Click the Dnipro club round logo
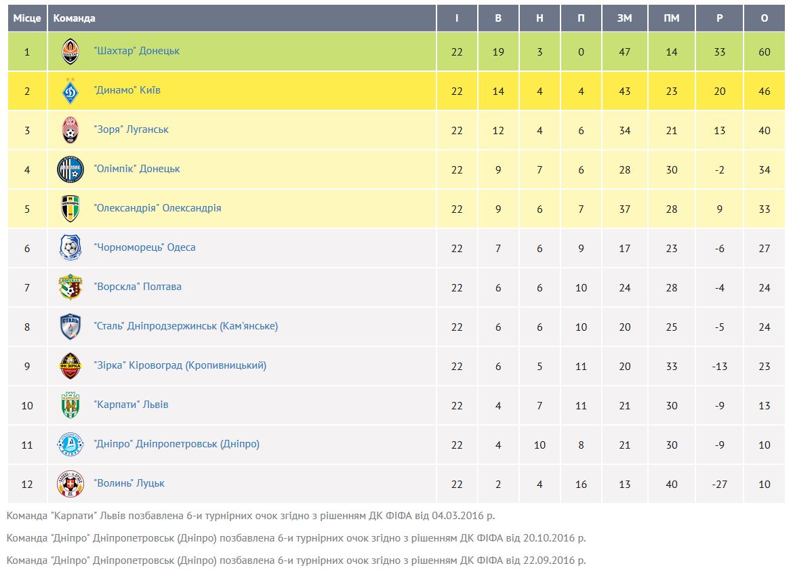Image resolution: width=793 pixels, height=572 pixels. pos(70,445)
